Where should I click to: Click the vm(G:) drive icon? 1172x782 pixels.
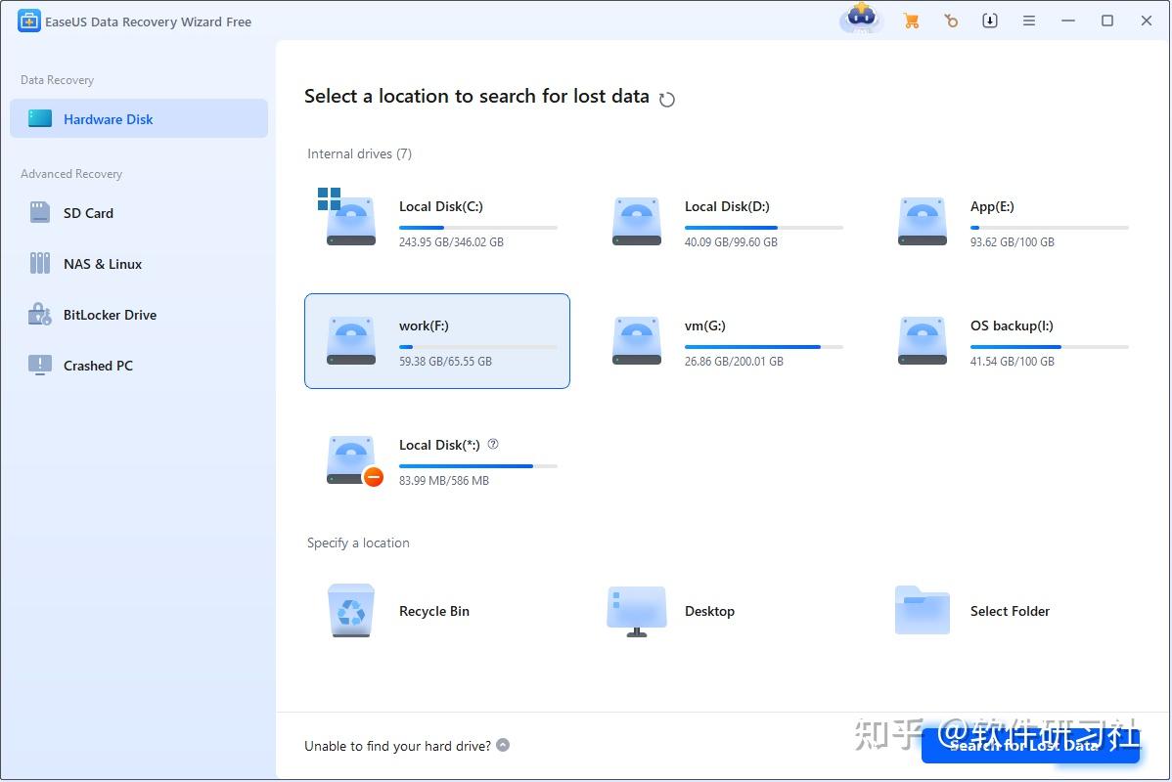coord(637,340)
